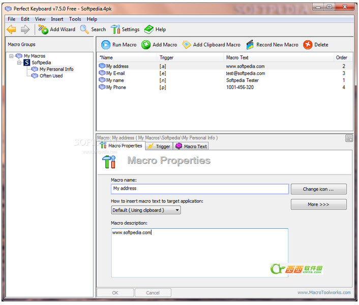The width and height of the screenshot is (359, 305).
Task: Click the [n] trigger cell
Action: [x=163, y=80]
